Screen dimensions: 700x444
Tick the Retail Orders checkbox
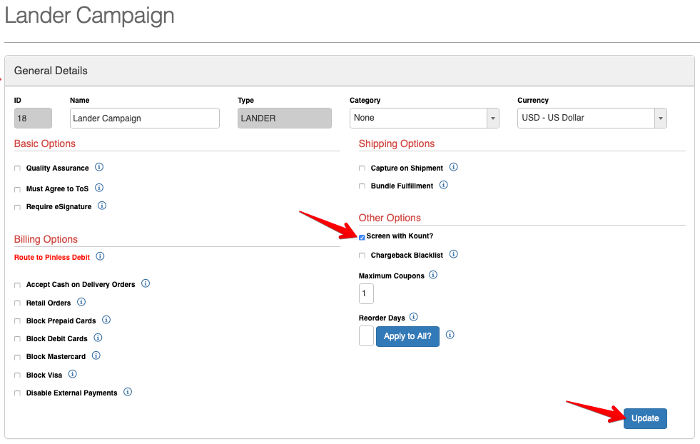[18, 303]
